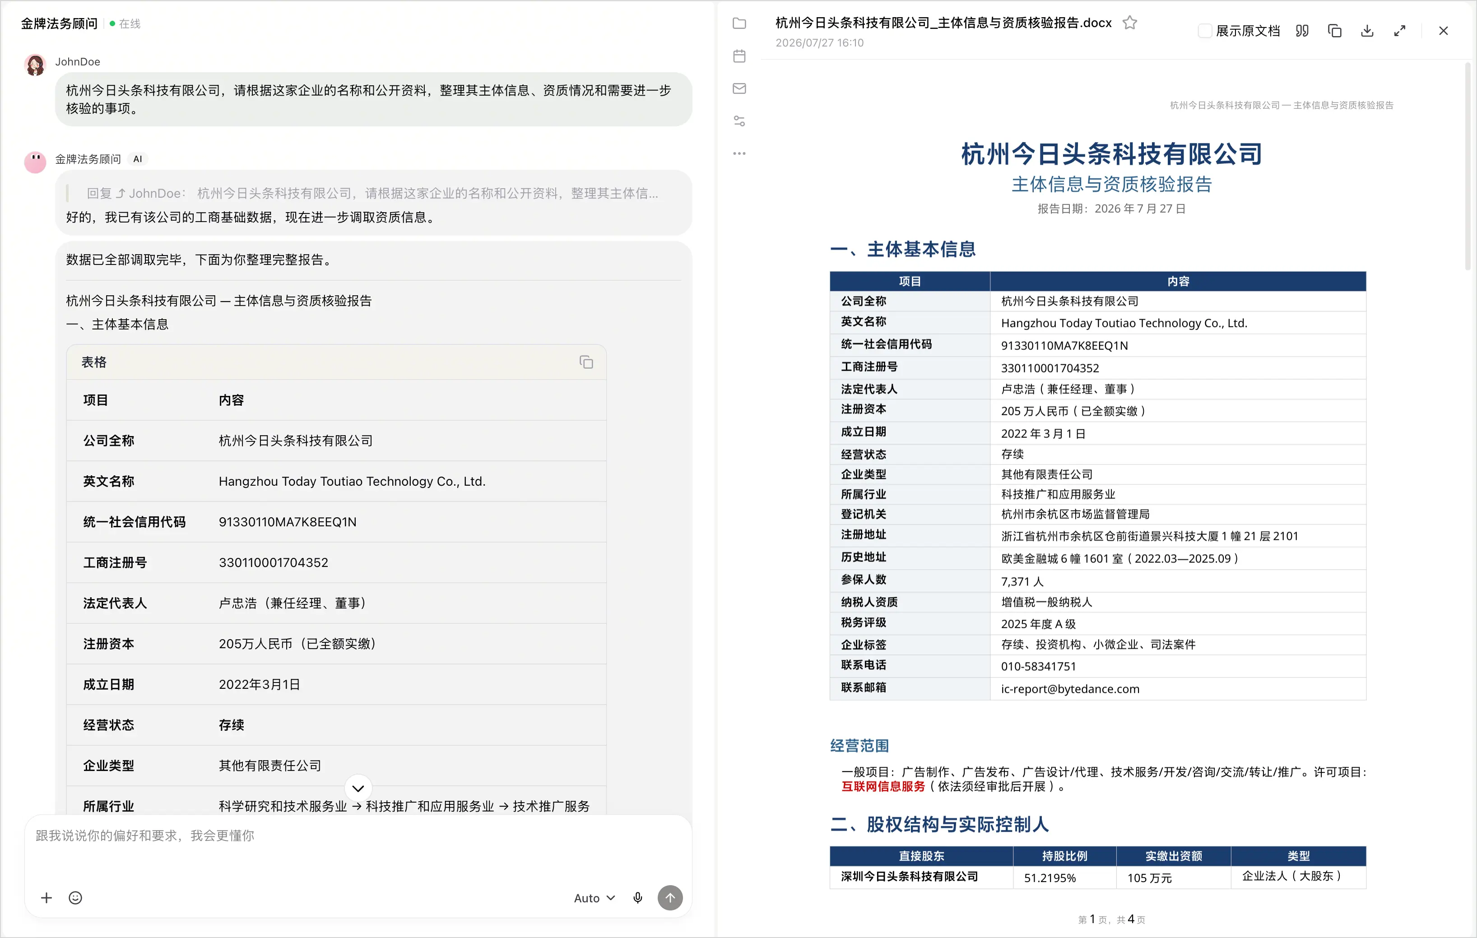Star the document as favorite
The height and width of the screenshot is (938, 1477).
[x=1129, y=23]
